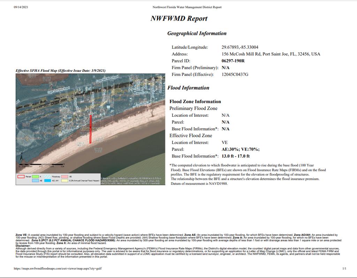The height and width of the screenshot is (278, 357).
Task: Select the Firm Panel 12045C0437G value
Action: coord(235,75)
